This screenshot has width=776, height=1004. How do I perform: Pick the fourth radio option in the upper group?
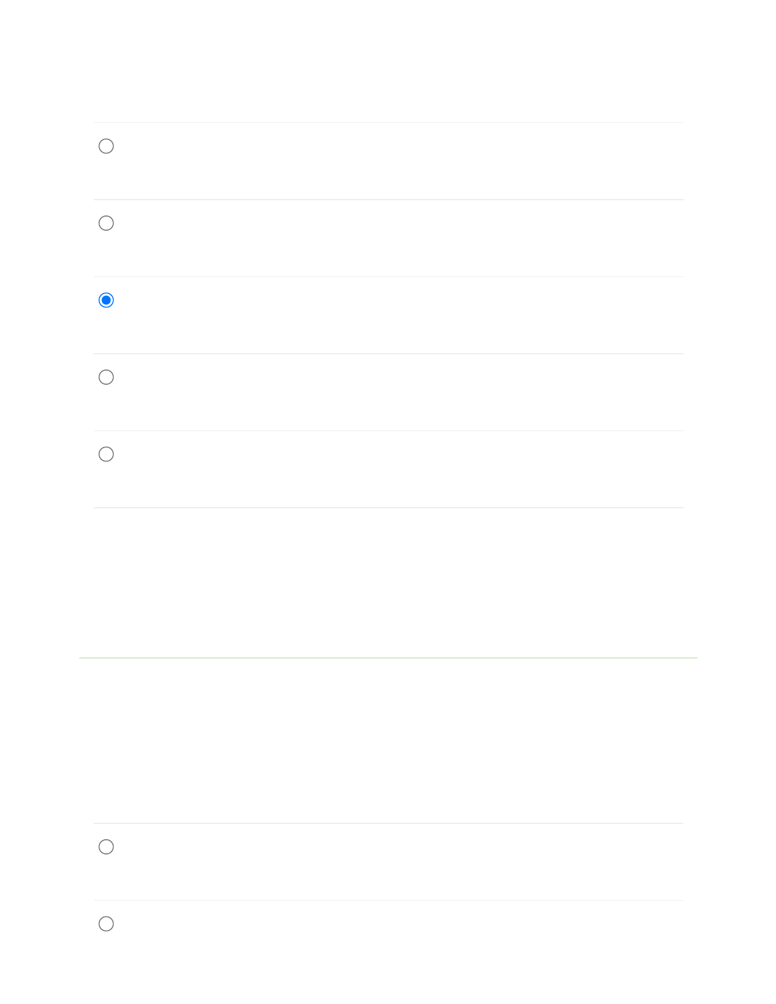107,377
